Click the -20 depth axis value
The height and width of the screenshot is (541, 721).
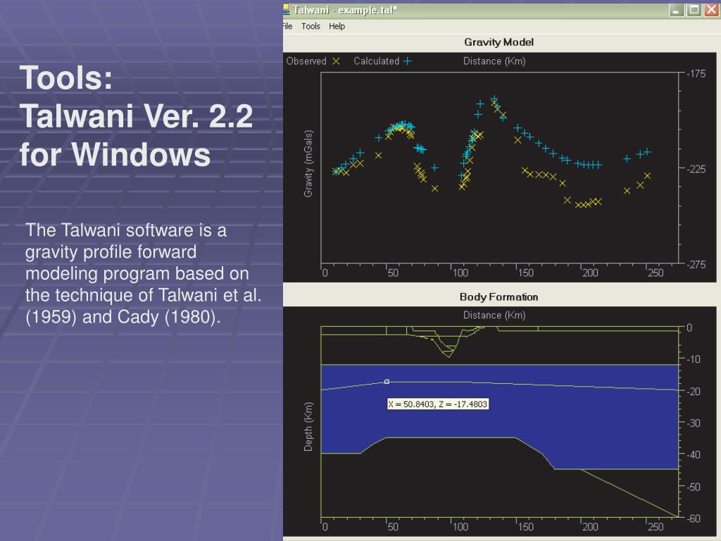point(694,392)
